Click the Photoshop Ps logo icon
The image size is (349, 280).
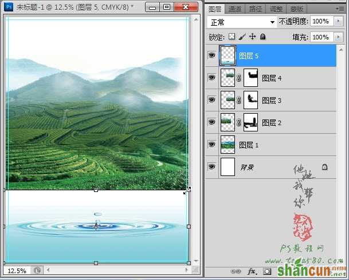9,7
